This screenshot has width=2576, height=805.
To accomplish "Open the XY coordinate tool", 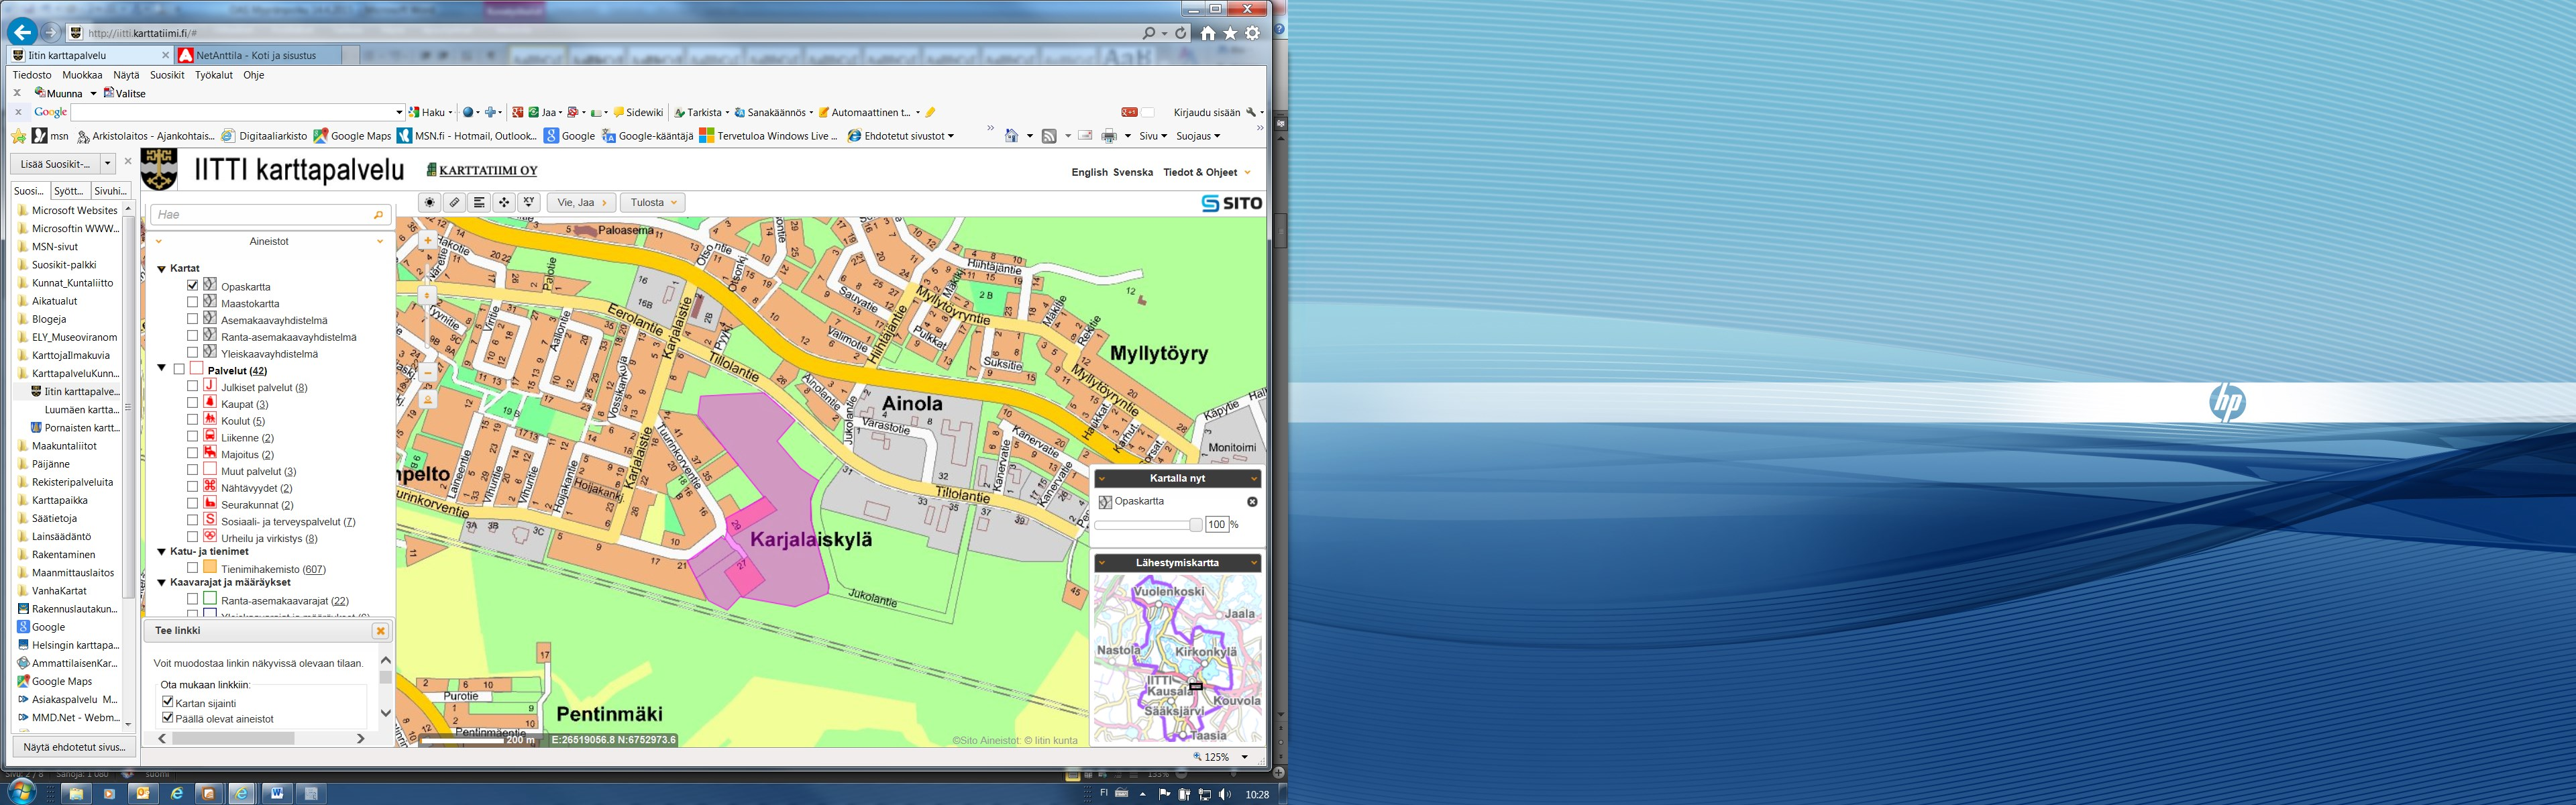I will [x=529, y=203].
